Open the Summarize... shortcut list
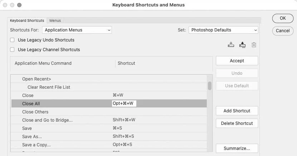The width and height of the screenshot is (297, 156). click(x=237, y=148)
